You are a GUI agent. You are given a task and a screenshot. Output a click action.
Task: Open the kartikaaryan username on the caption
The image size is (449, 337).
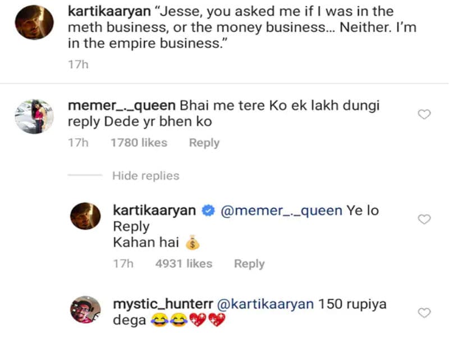pyautogui.click(x=103, y=11)
